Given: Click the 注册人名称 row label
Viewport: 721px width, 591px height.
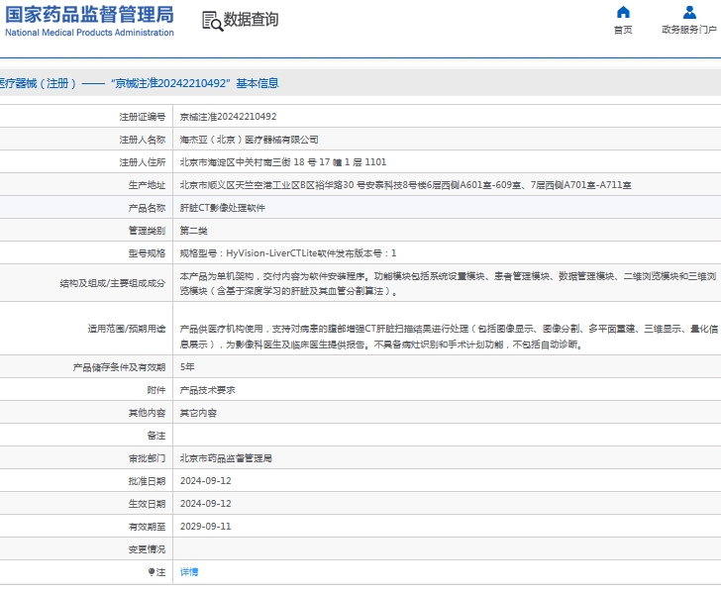Looking at the screenshot, I should pos(142,140).
